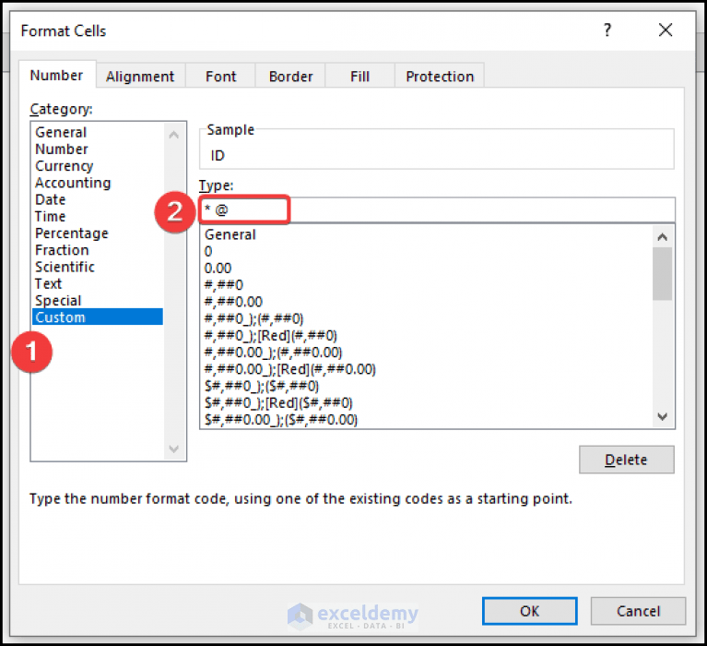Viewport: 707px width, 646px height.
Task: Select Number in the Category list
Action: [98, 149]
